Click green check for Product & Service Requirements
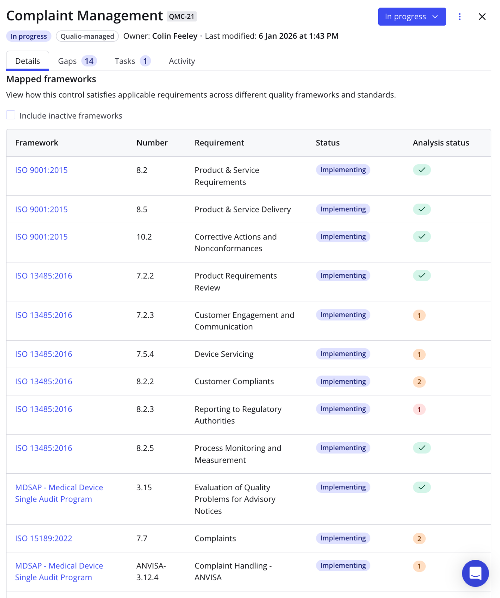This screenshot has height=598, width=500. [422, 170]
